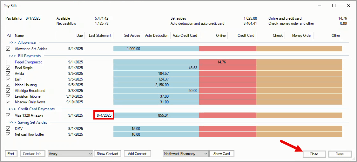Image resolution: width=357 pixels, height=162 pixels.
Task: Uncheck the Moscow Daily News checkbox
Action: click(8, 102)
